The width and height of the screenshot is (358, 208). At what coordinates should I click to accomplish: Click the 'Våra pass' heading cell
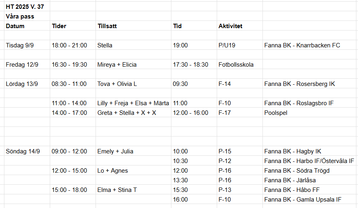(x=20, y=16)
